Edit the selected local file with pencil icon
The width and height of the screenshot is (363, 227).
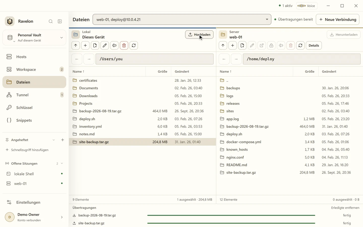coord(105,45)
